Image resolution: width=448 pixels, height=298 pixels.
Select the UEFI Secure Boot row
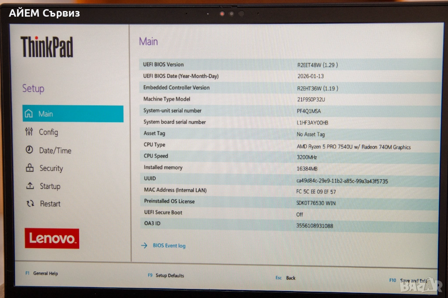tap(289, 214)
